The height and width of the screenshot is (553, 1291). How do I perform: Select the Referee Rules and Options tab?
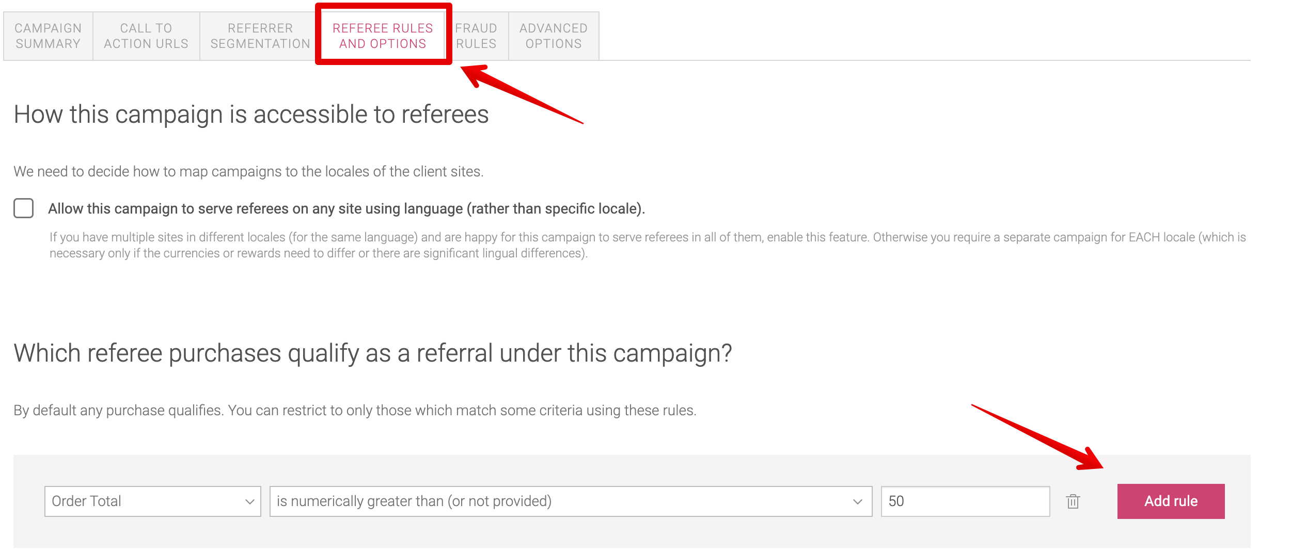point(383,36)
